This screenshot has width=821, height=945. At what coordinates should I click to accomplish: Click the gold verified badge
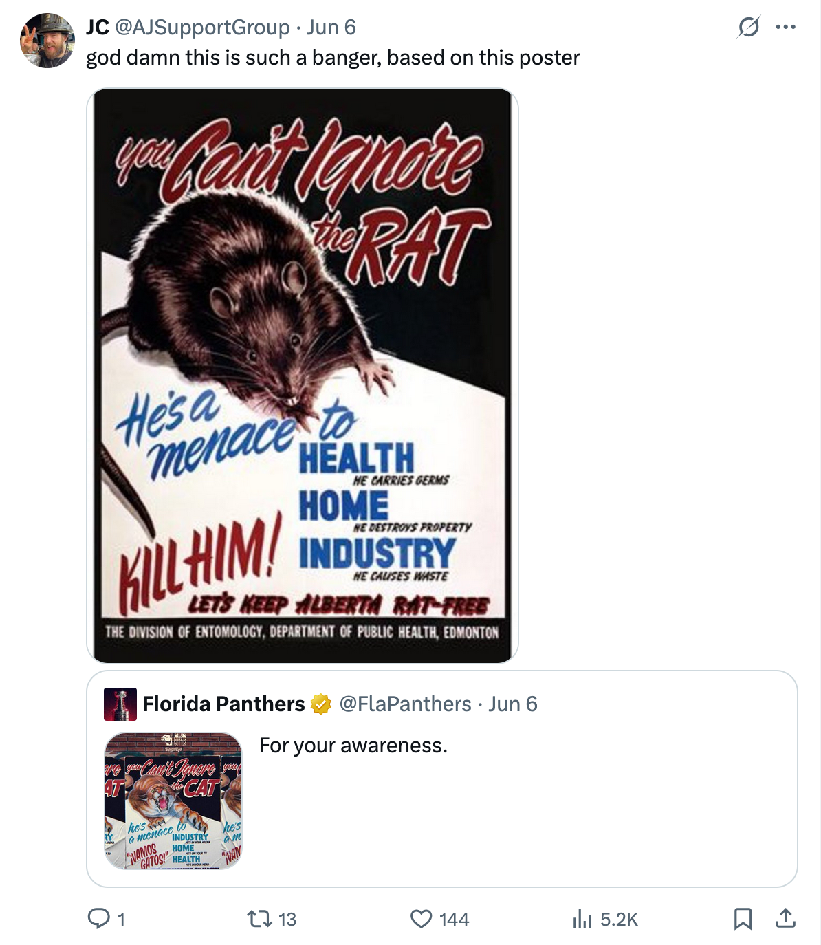coord(320,704)
